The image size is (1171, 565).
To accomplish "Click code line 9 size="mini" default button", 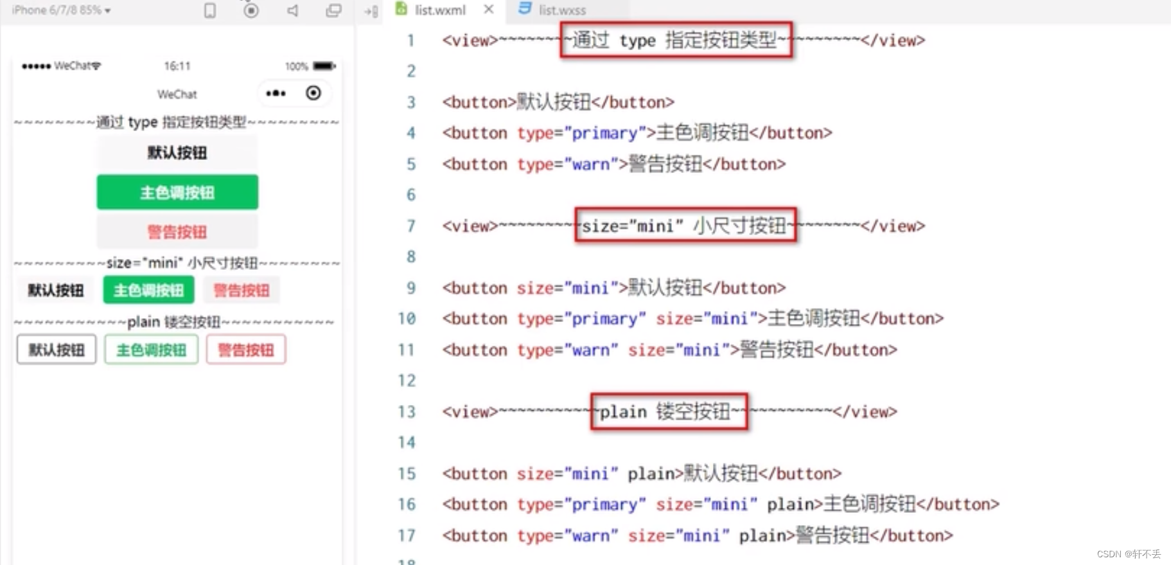I will click(613, 287).
